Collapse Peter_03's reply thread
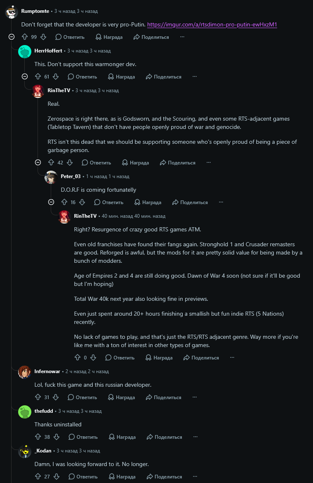313x483 pixels. tap(51, 202)
